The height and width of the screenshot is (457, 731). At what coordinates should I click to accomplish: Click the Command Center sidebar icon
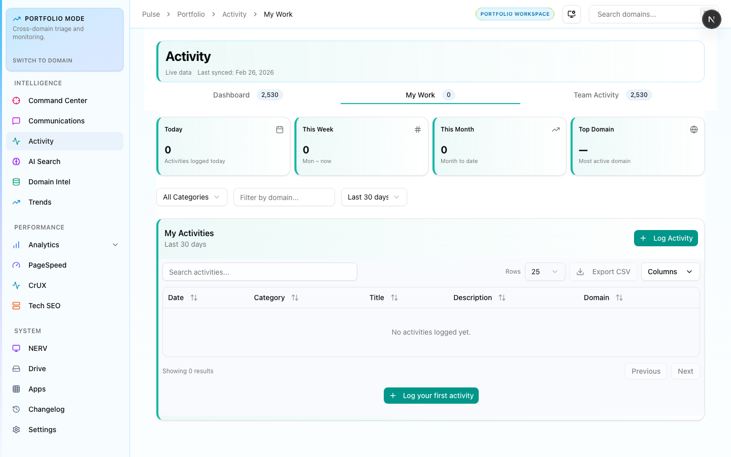click(x=16, y=101)
